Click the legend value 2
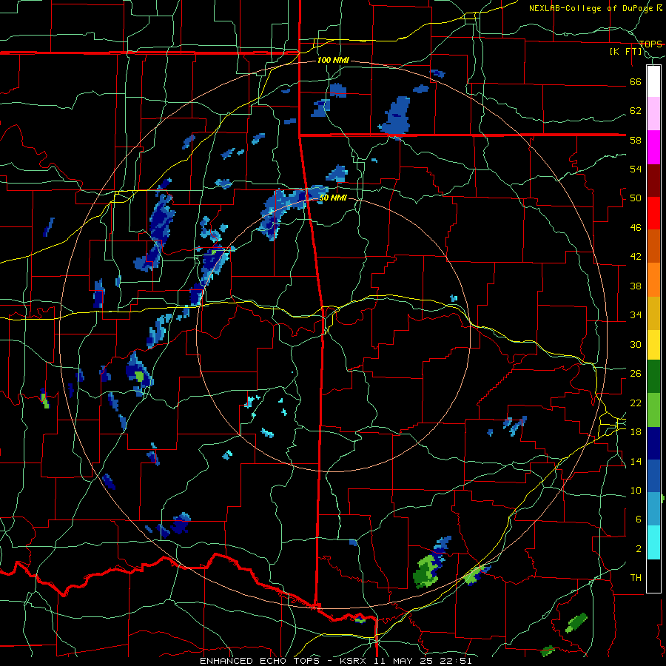This screenshot has width=666, height=666. (x=639, y=549)
